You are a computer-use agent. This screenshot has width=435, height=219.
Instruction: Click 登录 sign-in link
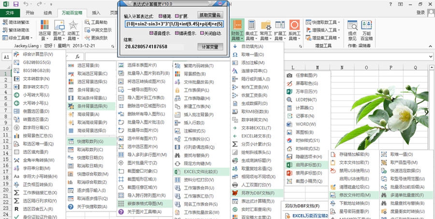[x=420, y=13]
